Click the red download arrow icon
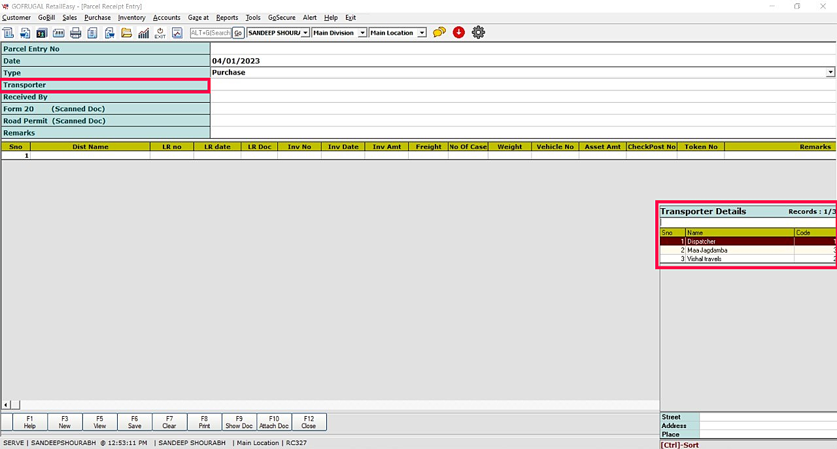Image resolution: width=837 pixels, height=449 pixels. coord(458,32)
